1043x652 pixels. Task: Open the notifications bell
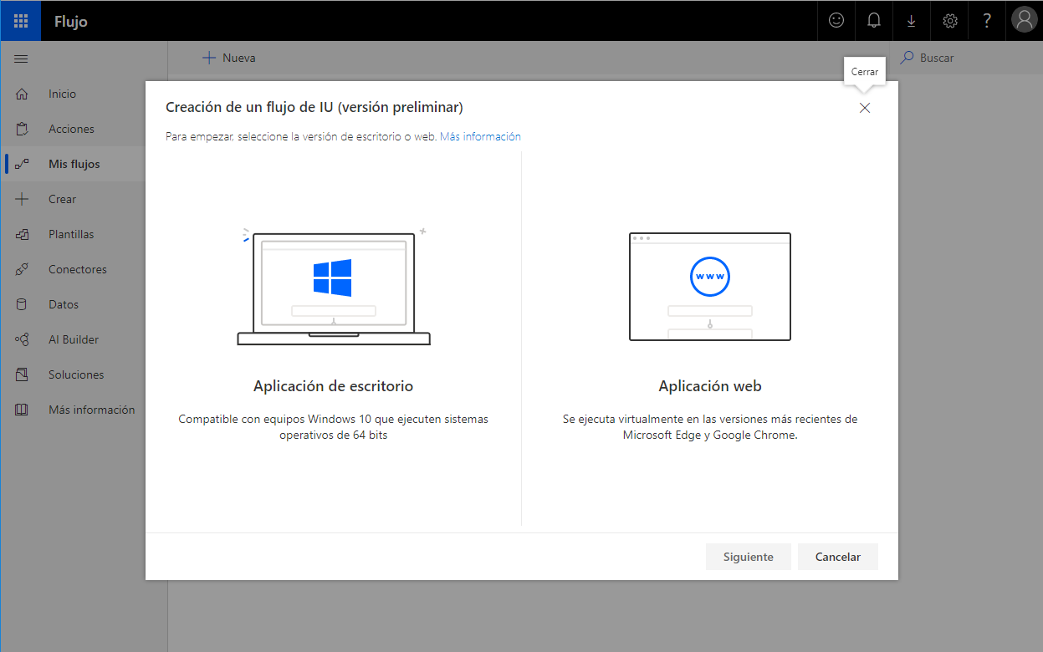874,21
